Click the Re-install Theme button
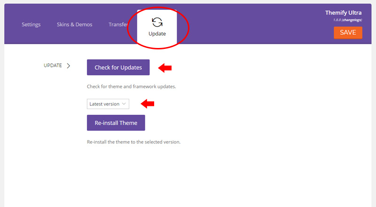 (x=116, y=123)
